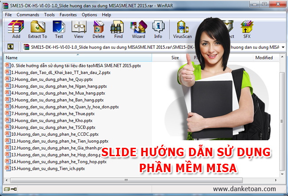
Task: Select the phan_he_Tong_hop.pptx file
Action: click(x=56, y=161)
